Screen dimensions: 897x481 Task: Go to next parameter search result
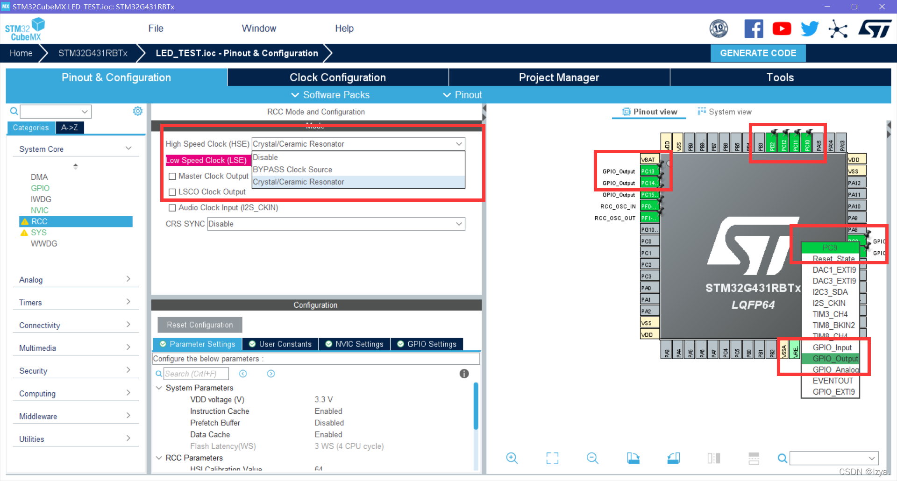pos(271,374)
